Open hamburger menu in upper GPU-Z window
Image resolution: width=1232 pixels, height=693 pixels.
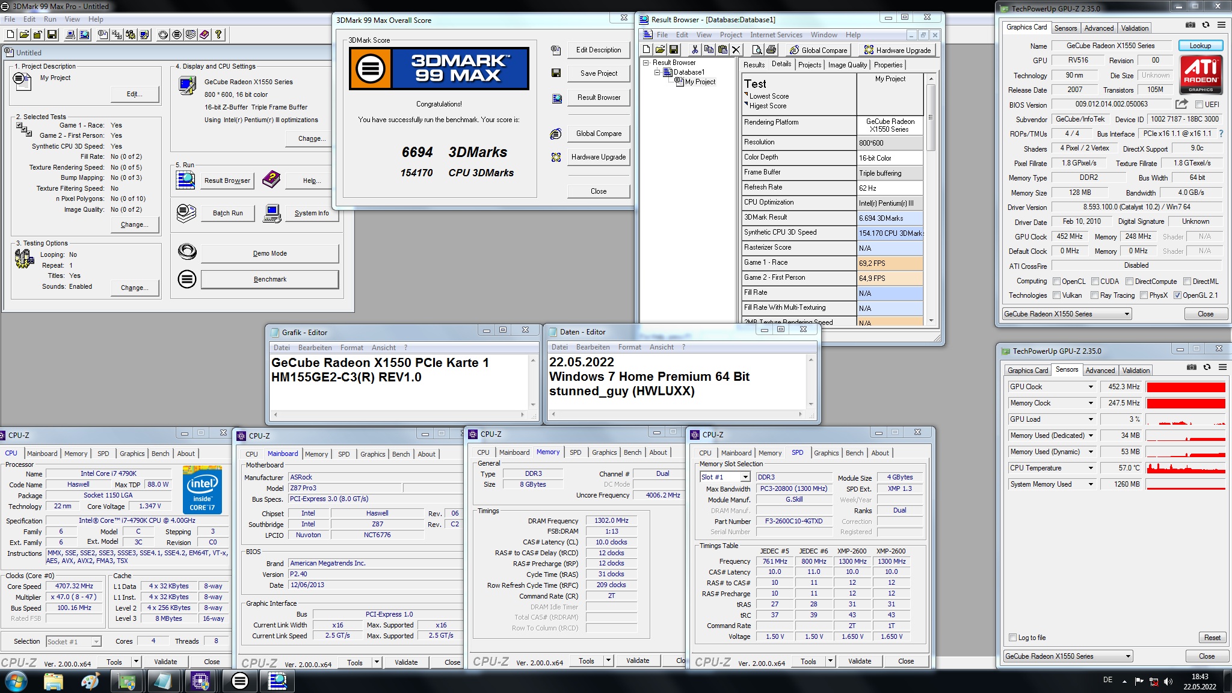pyautogui.click(x=1221, y=25)
